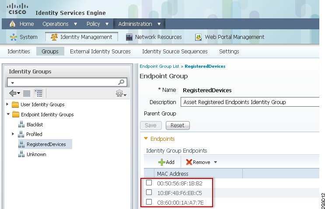Collapse the Endpoint Identity Groups node
This screenshot has width=325, height=209.
pos(8,114)
